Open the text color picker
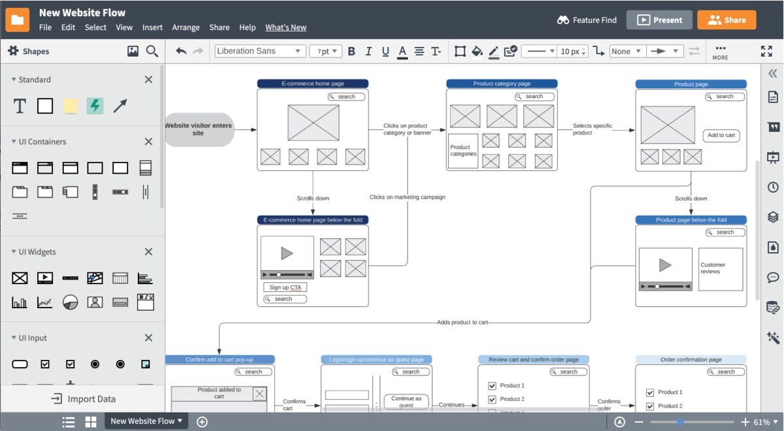Screen dimensions: 784x431 [402, 51]
